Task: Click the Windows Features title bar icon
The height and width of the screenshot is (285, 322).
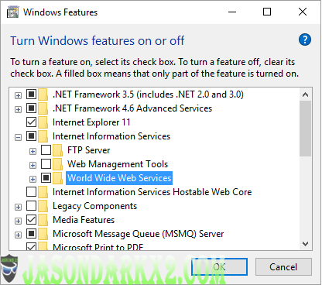Action: coord(12,12)
